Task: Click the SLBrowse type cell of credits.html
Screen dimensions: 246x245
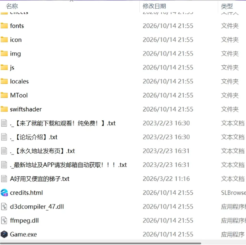Action: [x=233, y=193]
